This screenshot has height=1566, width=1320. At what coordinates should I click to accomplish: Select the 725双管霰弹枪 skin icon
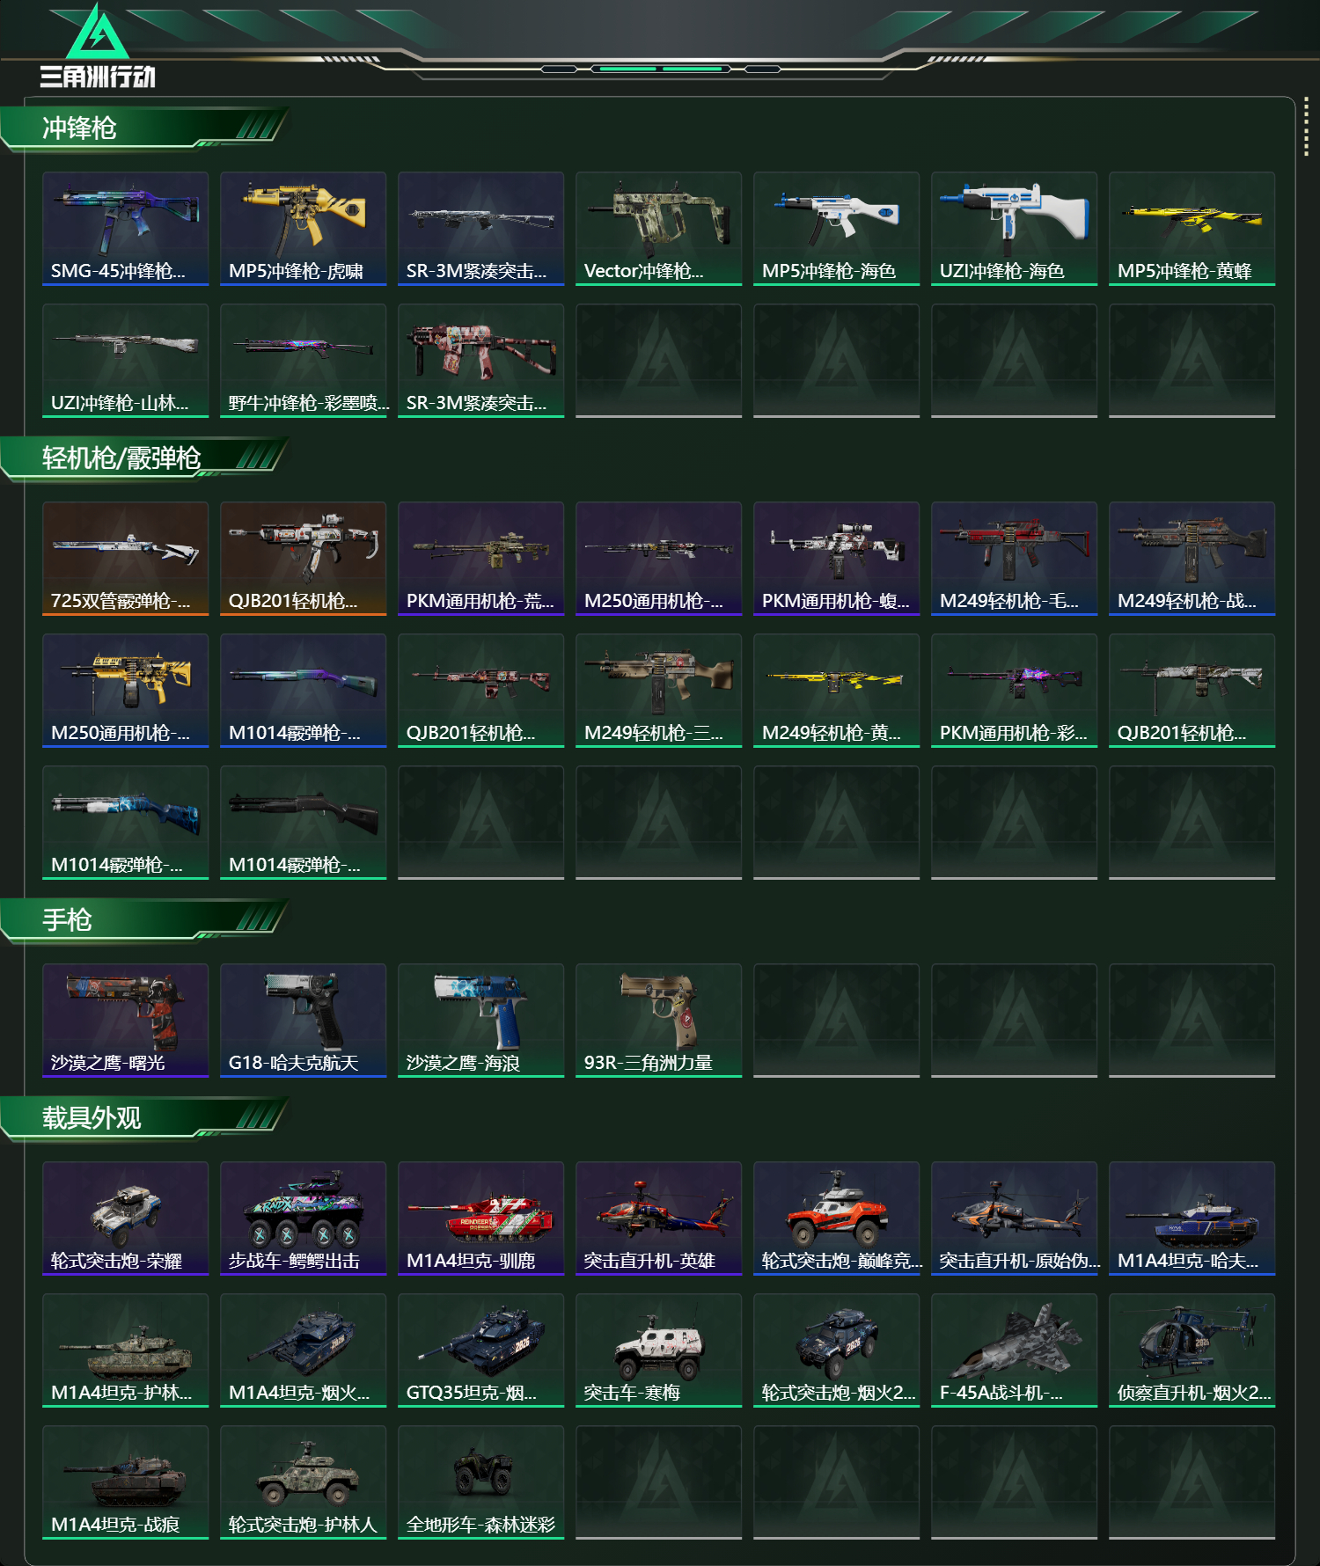[125, 559]
